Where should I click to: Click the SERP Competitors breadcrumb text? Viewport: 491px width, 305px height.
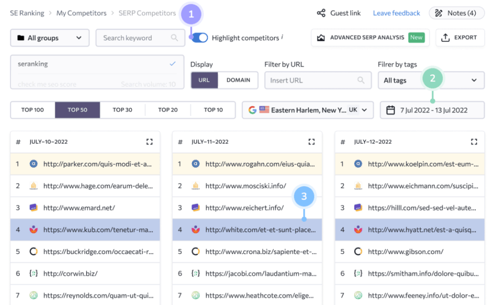[x=147, y=13]
